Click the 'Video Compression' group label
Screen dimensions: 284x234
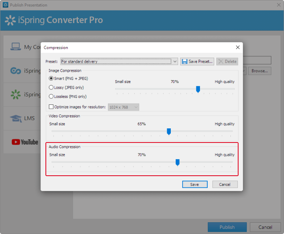[64, 116]
